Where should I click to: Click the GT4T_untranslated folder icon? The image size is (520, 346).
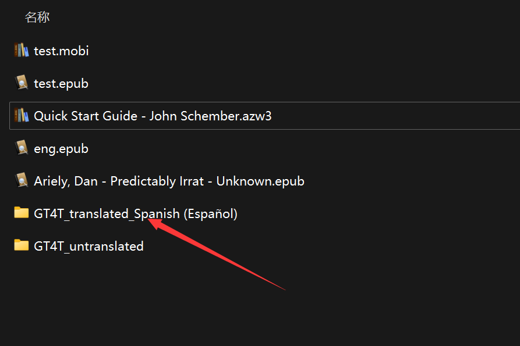click(x=22, y=246)
